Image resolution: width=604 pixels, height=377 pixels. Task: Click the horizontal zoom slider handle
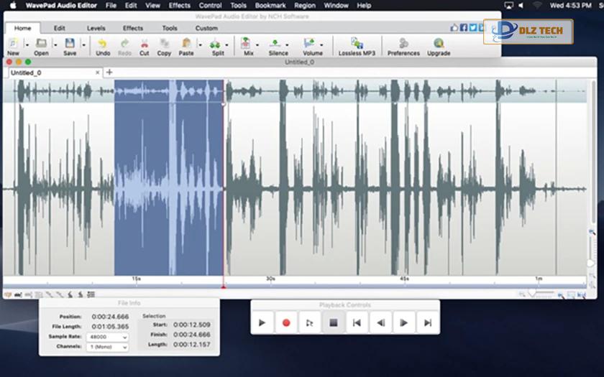532,294
